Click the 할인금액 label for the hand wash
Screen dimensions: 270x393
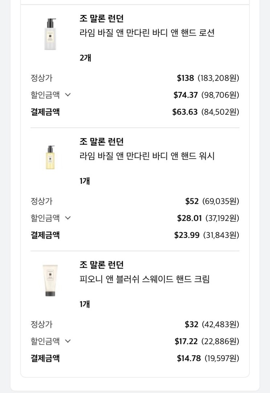(45, 218)
